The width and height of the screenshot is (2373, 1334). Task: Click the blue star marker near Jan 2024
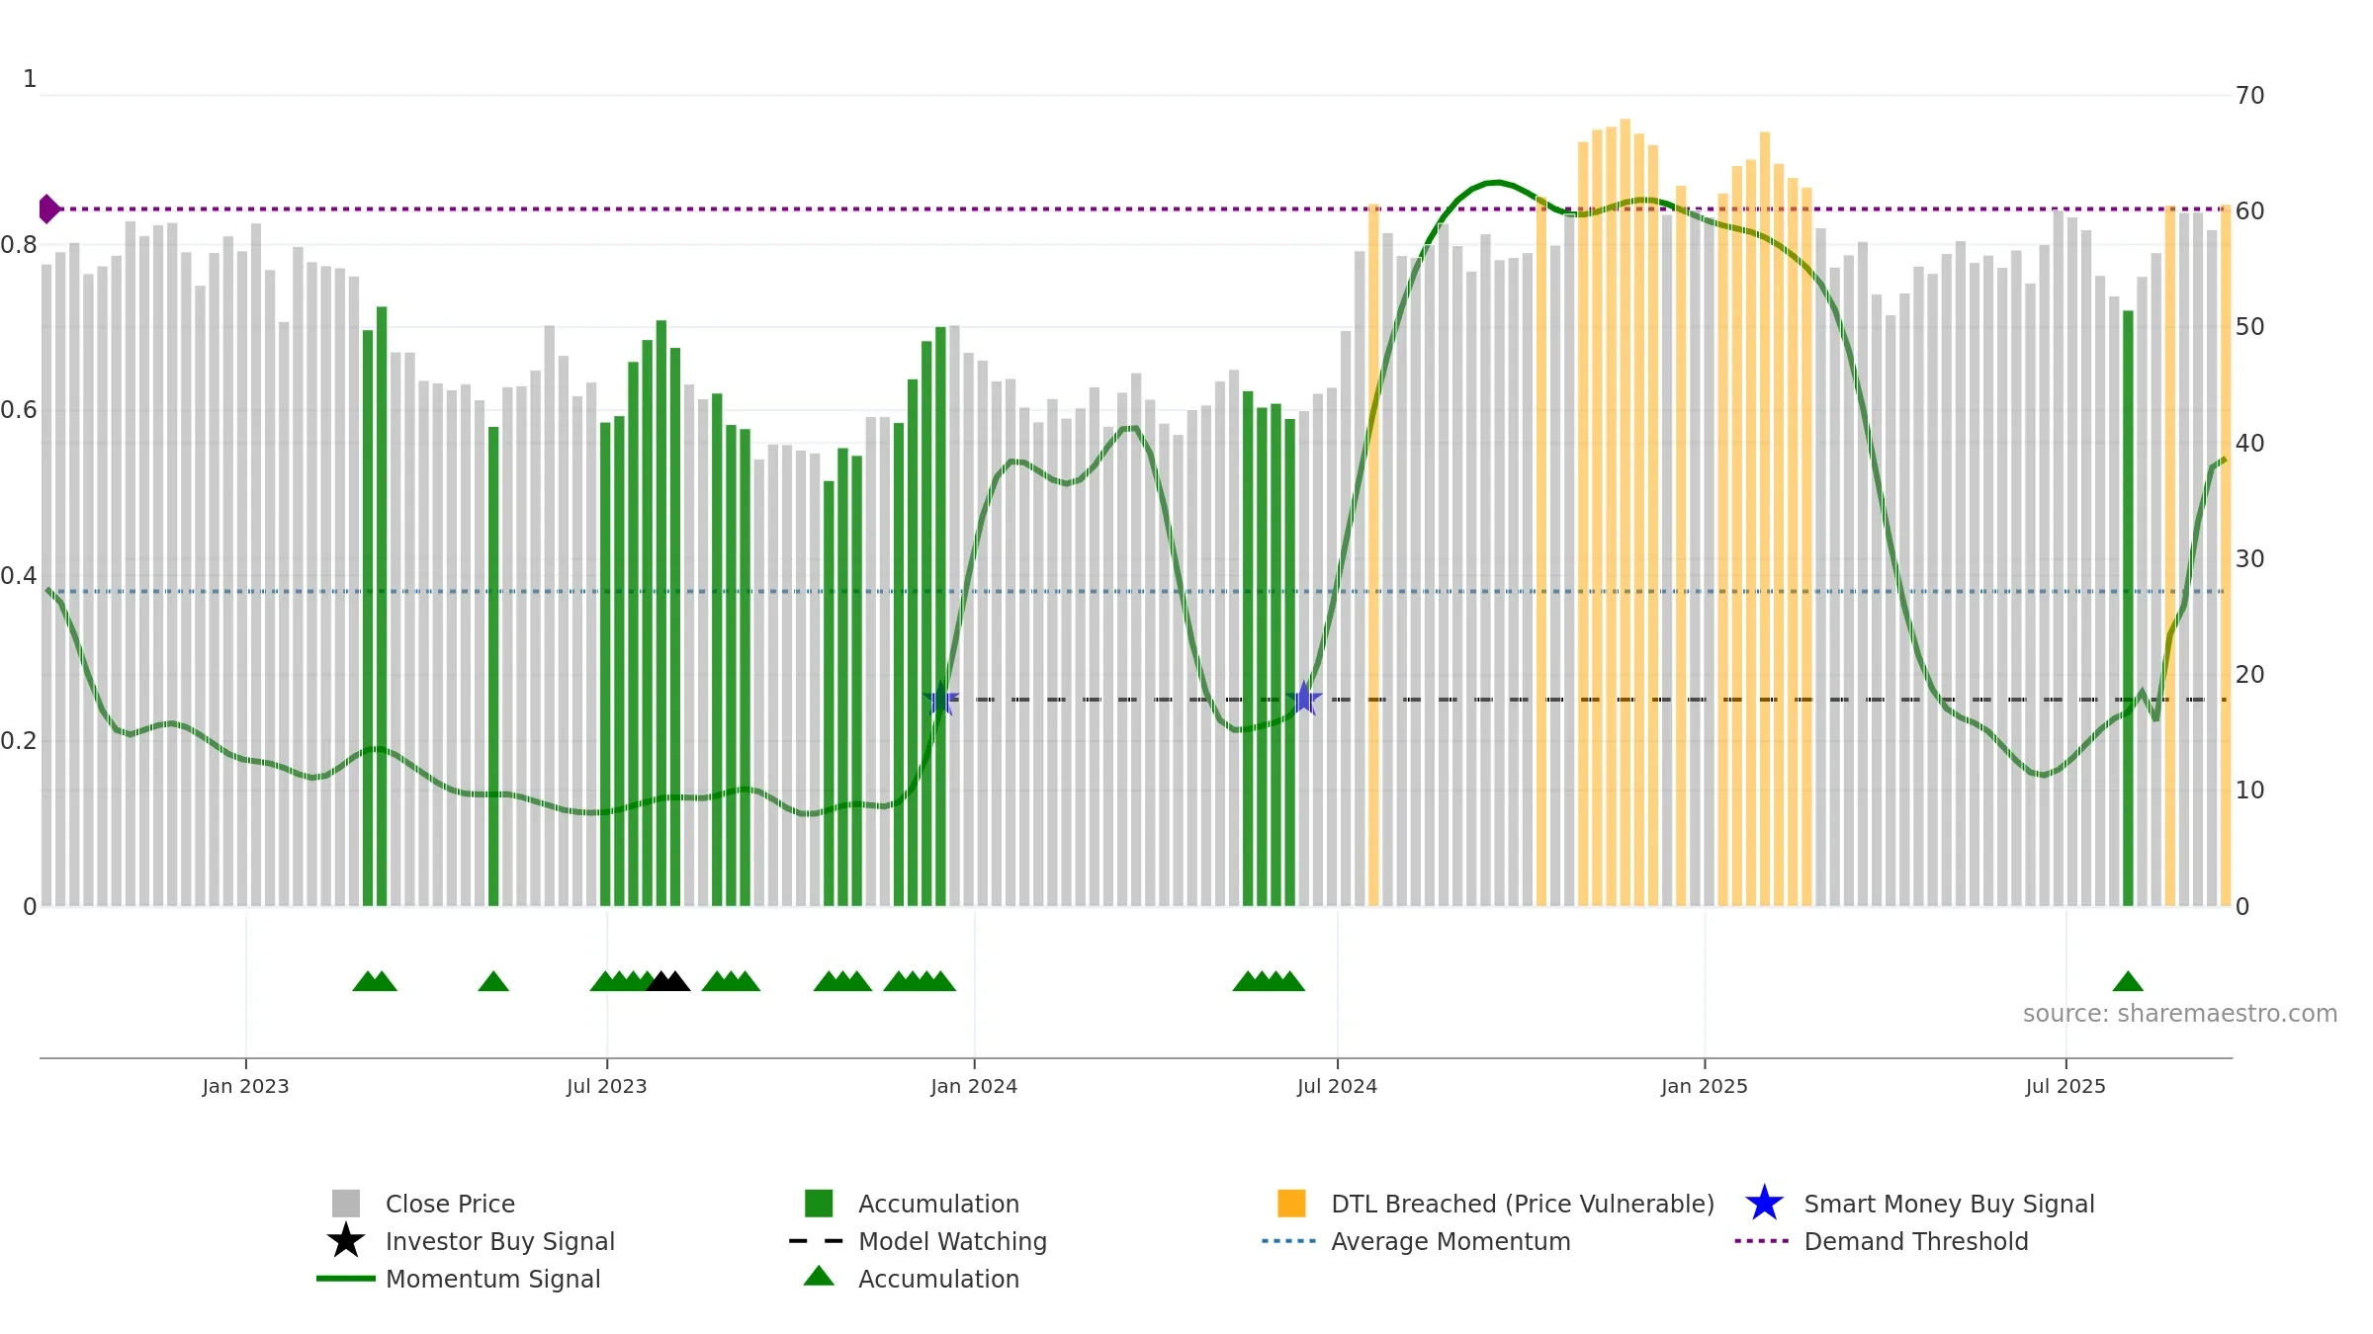pyautogui.click(x=941, y=699)
